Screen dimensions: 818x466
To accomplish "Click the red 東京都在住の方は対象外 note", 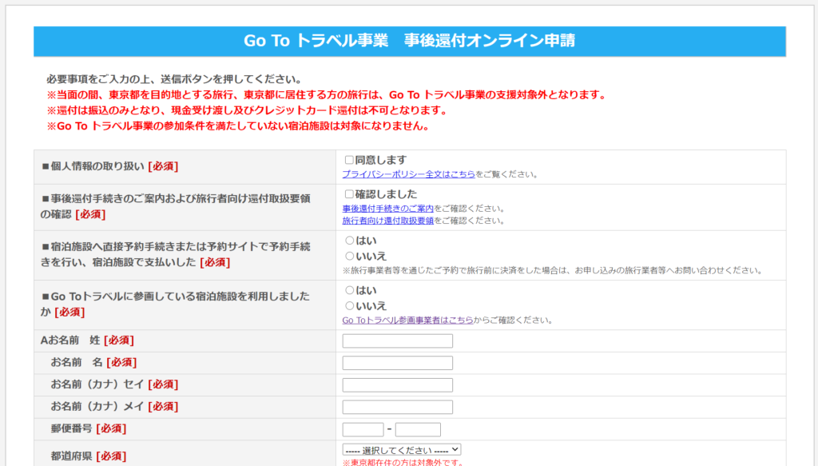I will click(x=403, y=462).
